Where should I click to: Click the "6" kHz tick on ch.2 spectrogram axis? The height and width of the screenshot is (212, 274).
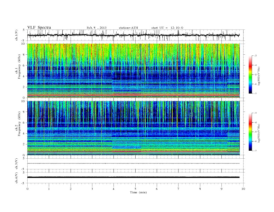[24, 123]
